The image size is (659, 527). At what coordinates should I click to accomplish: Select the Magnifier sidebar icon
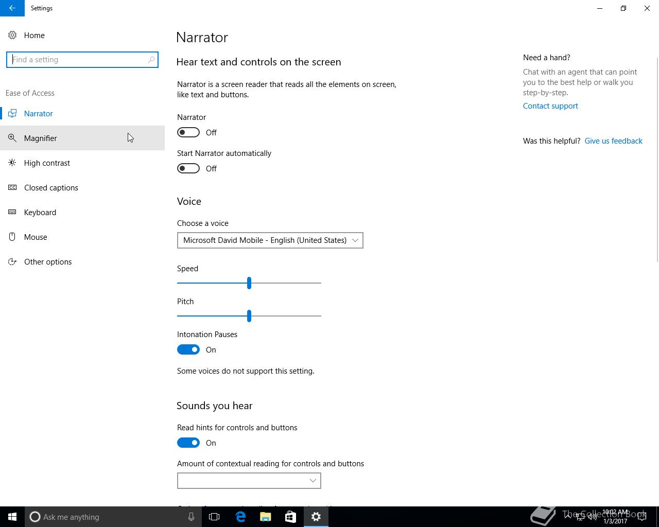click(12, 138)
